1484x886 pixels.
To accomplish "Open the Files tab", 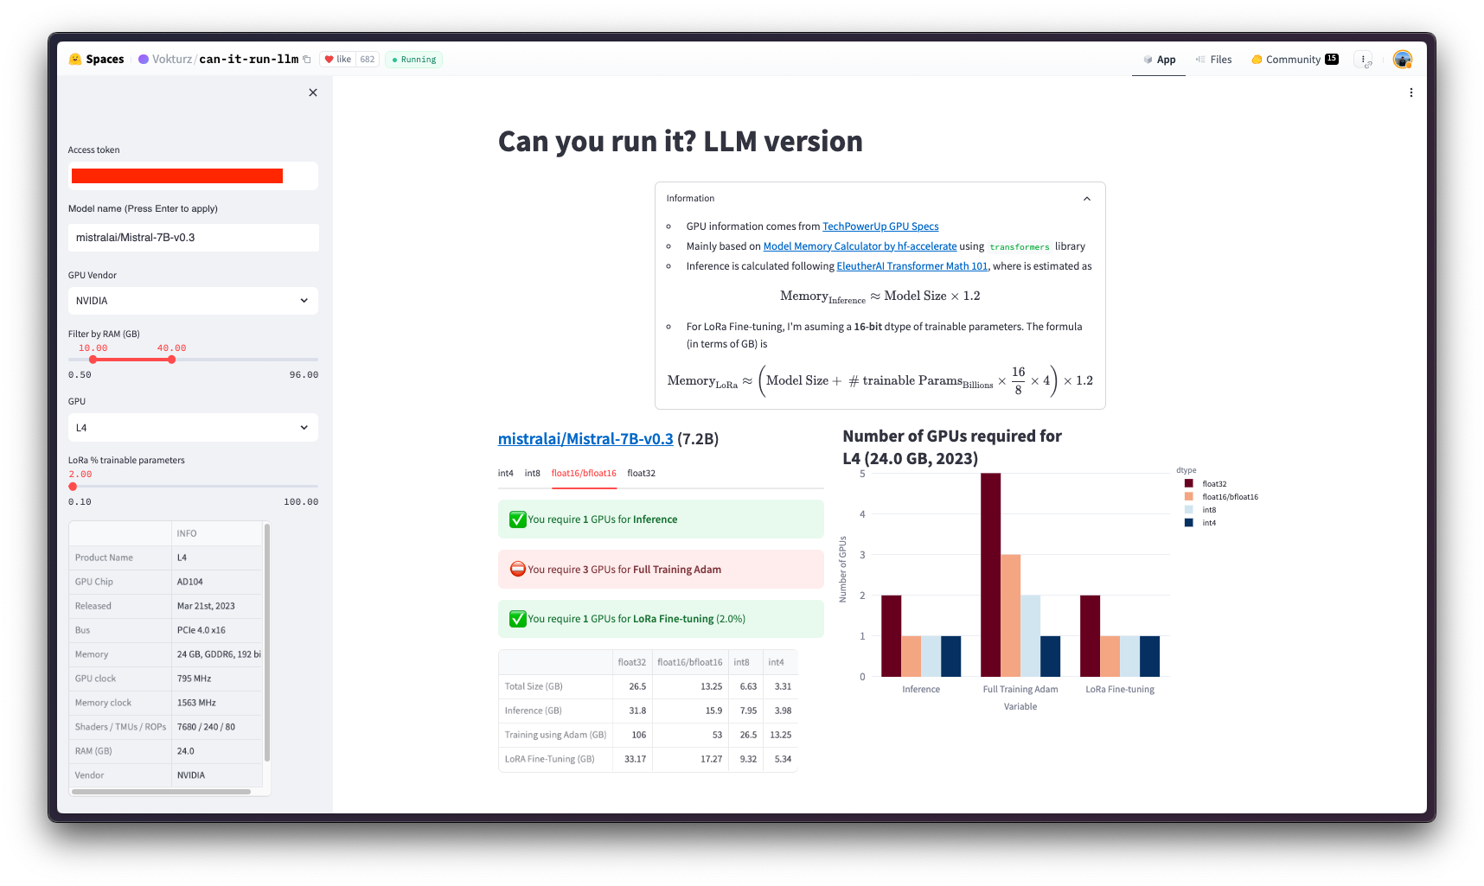I will pyautogui.click(x=1213, y=60).
